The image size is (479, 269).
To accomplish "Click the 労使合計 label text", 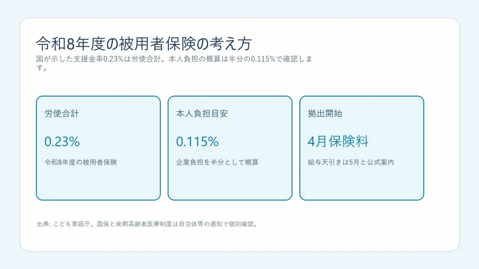I will pos(62,113).
